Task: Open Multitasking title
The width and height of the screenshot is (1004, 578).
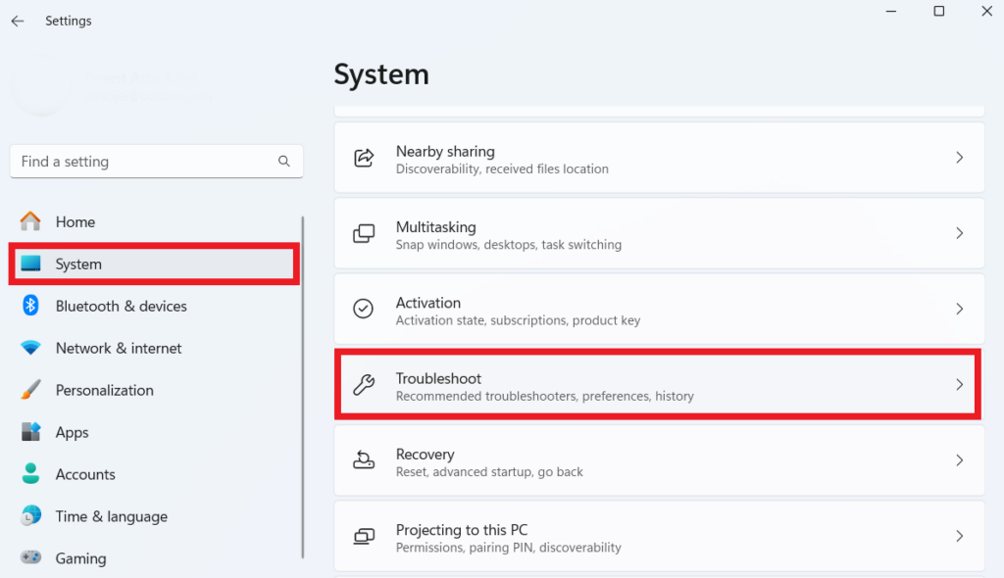Action: 435,227
